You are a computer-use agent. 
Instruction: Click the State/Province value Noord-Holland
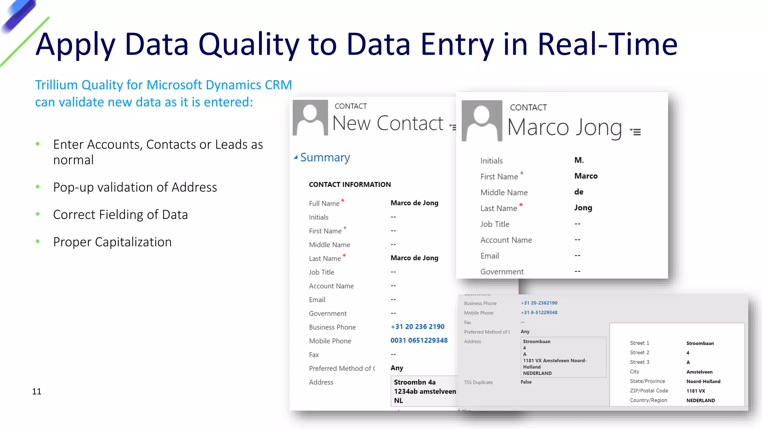pos(703,381)
